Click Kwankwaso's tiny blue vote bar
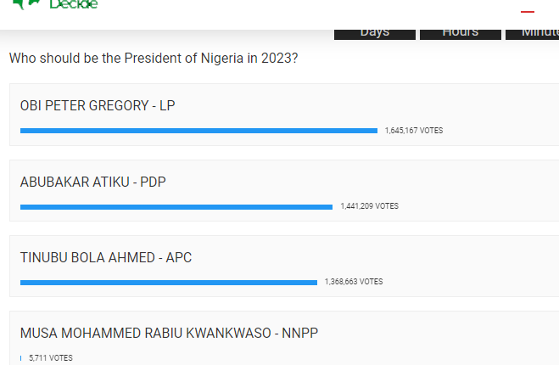Image resolution: width=559 pixels, height=365 pixels. (20, 358)
